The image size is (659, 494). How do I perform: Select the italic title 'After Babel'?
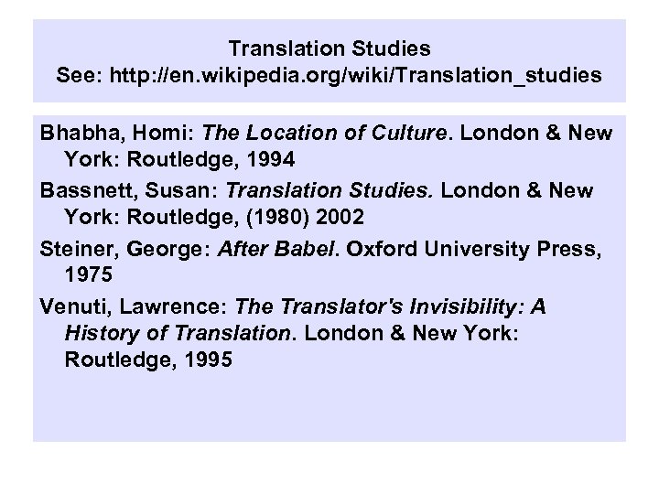pos(258,248)
